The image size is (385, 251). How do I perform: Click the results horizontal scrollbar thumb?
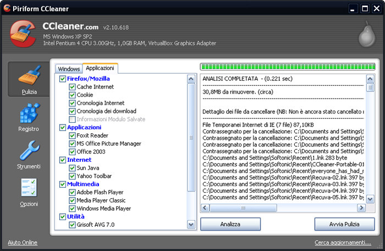click(243, 208)
